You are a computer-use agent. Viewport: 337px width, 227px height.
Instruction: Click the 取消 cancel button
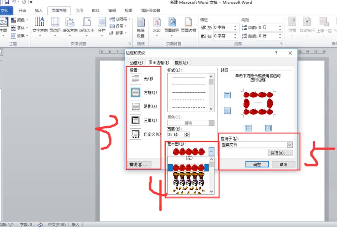pyautogui.click(x=283, y=165)
